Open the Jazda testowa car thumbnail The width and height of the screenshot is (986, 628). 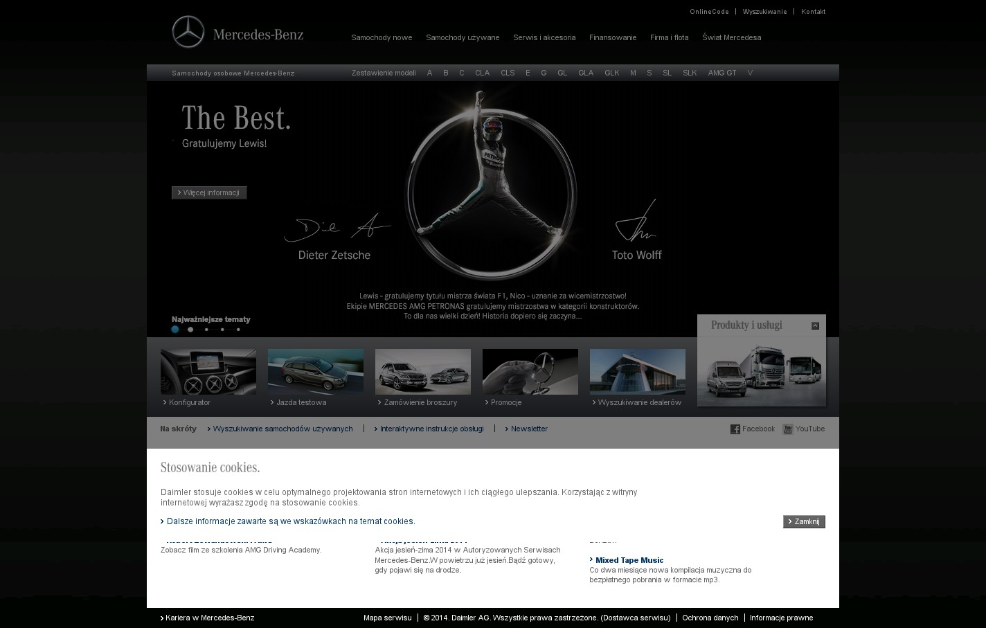[316, 372]
